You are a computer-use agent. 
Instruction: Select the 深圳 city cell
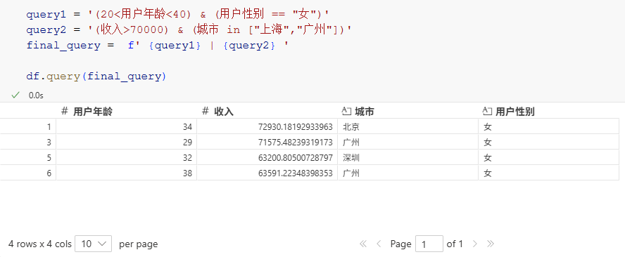(x=408, y=158)
